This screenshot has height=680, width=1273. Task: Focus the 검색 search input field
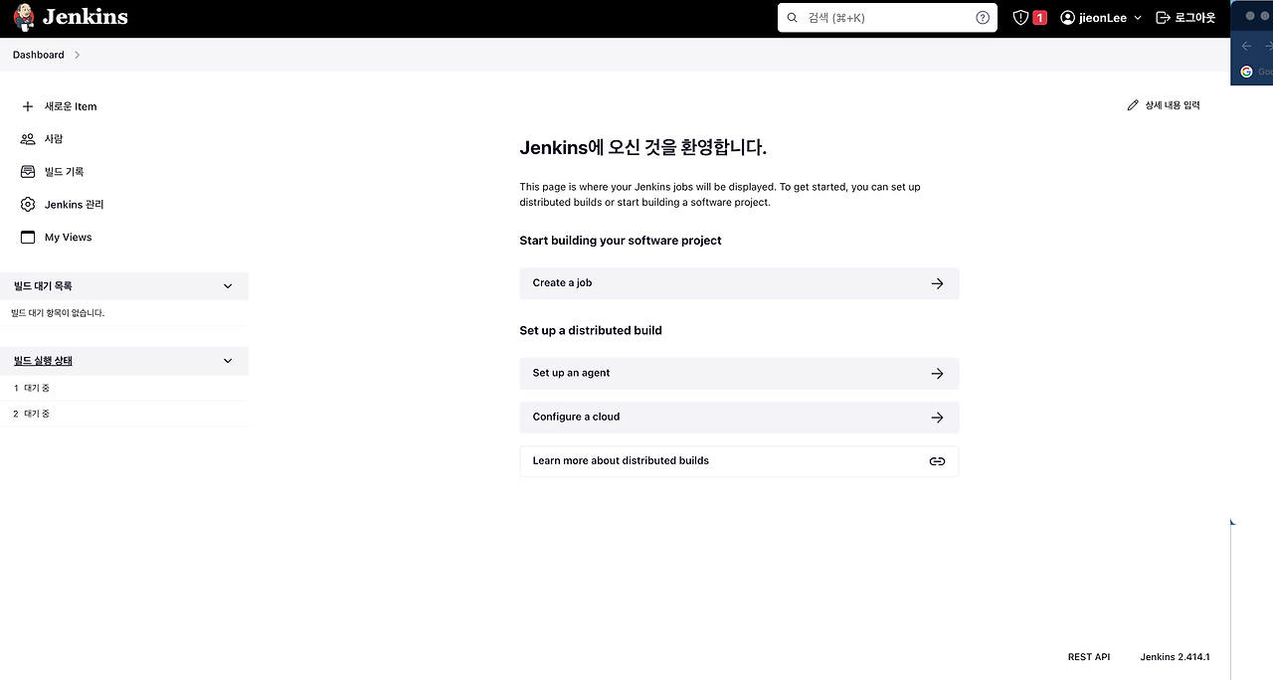coord(887,18)
